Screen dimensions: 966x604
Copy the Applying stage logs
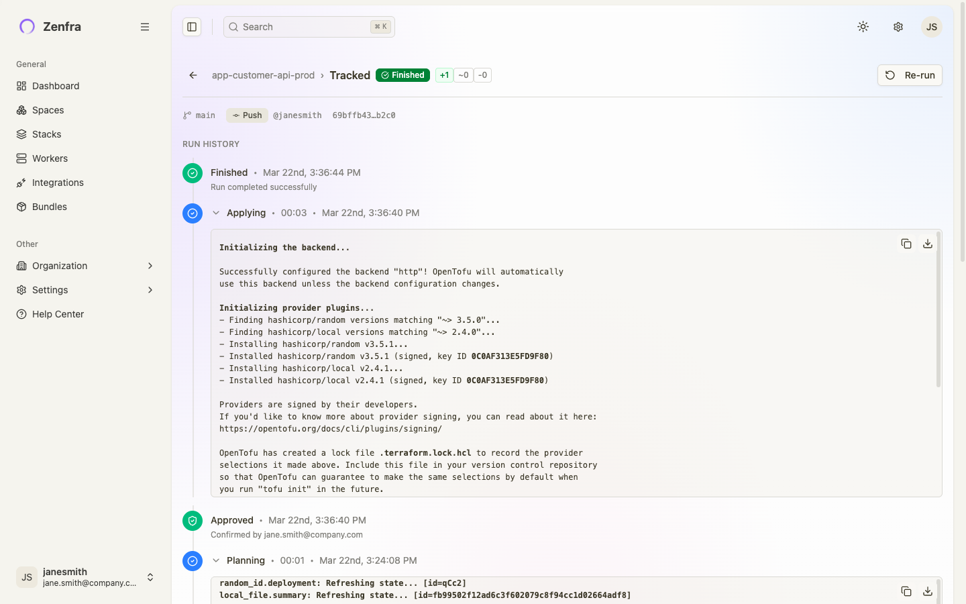pos(906,244)
